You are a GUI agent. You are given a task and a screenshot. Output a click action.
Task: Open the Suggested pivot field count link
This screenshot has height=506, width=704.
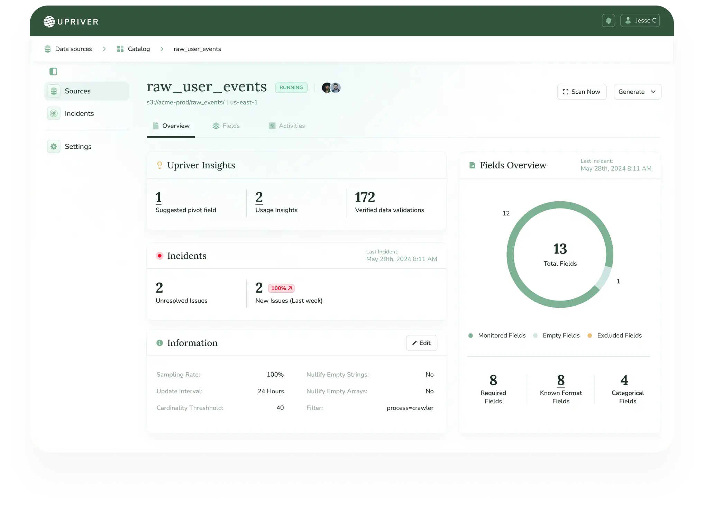click(158, 197)
